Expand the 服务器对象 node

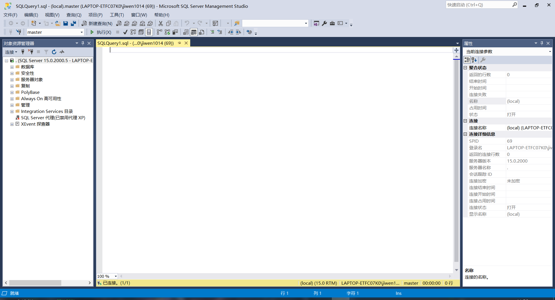(12, 80)
